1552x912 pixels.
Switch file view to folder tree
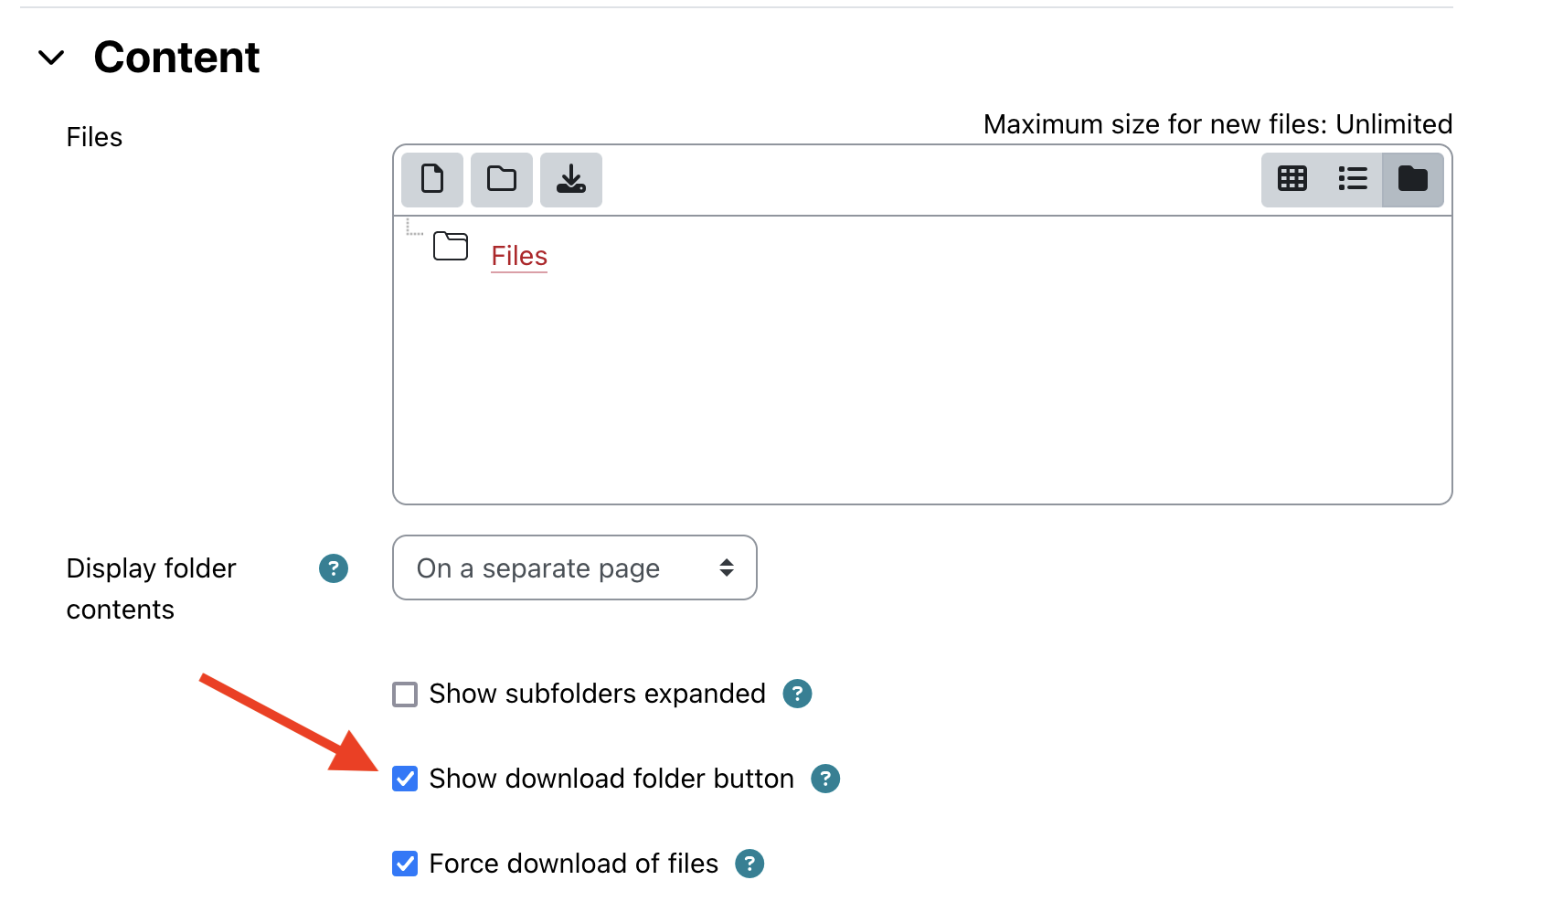click(x=1412, y=179)
